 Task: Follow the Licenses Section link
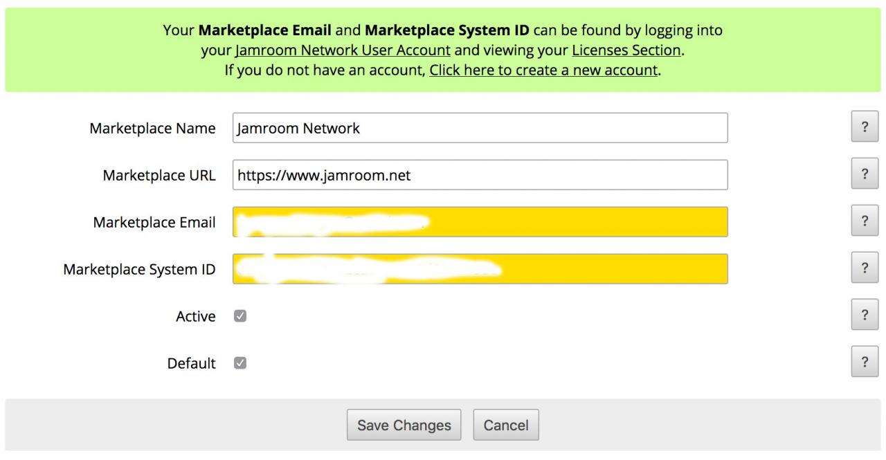coord(626,50)
